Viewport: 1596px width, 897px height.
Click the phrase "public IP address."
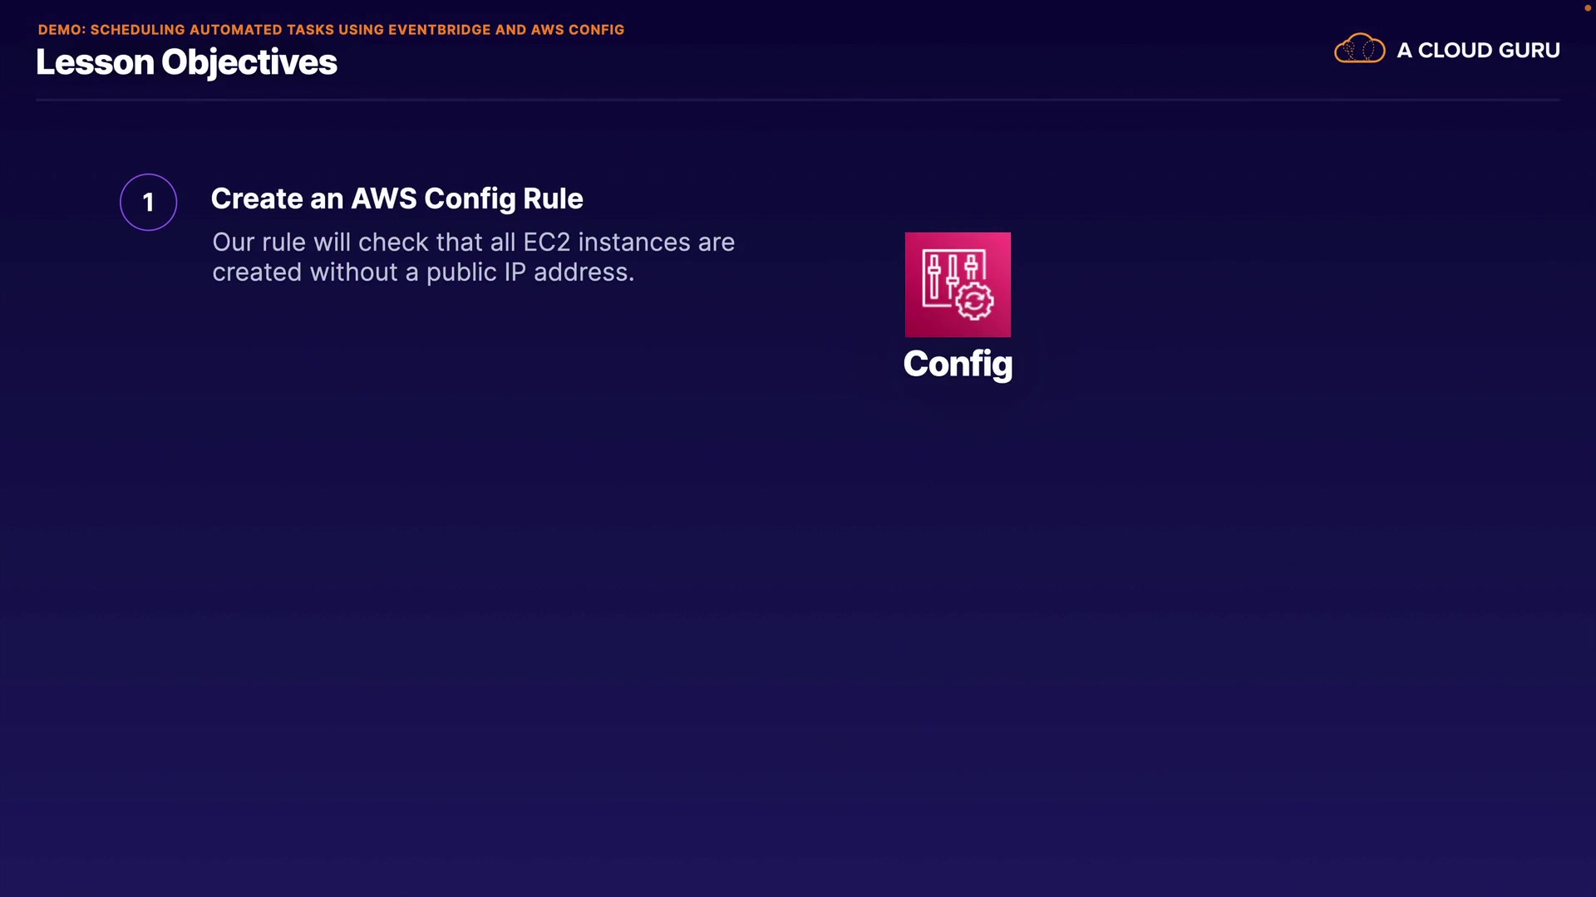coord(530,272)
